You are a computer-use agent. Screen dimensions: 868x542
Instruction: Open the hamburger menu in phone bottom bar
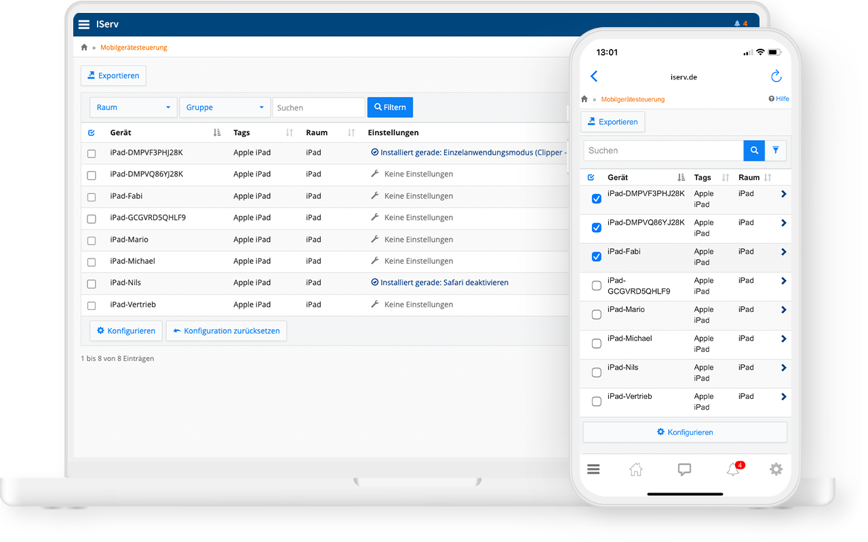coord(593,469)
